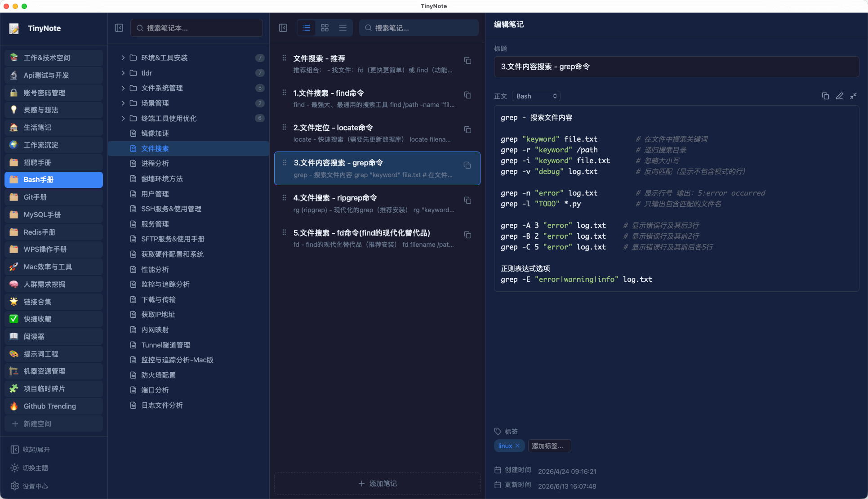Image resolution: width=868 pixels, height=499 pixels.
Task: Open the 进程分析 notebook
Action: coord(188,163)
